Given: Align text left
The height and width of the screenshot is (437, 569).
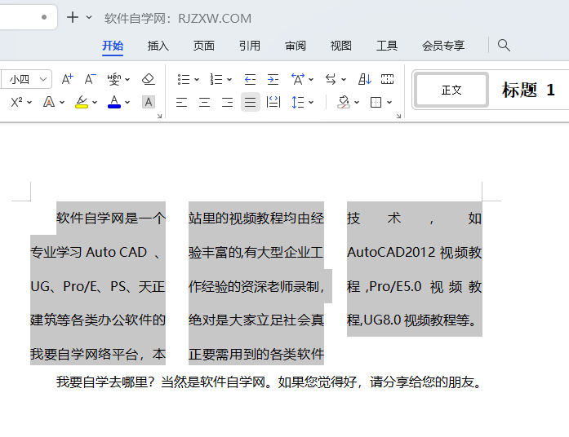Looking at the screenshot, I should (181, 102).
